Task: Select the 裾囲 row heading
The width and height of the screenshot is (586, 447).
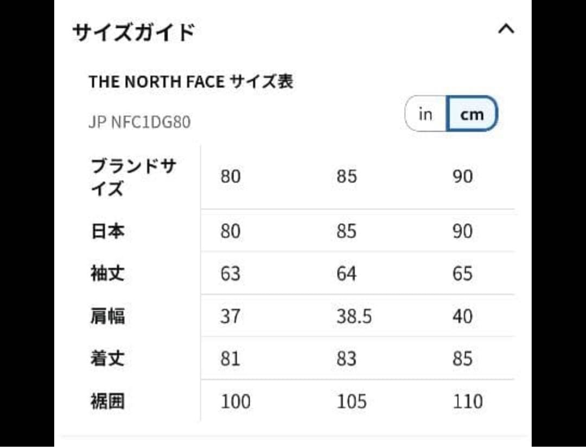Action: point(107,401)
